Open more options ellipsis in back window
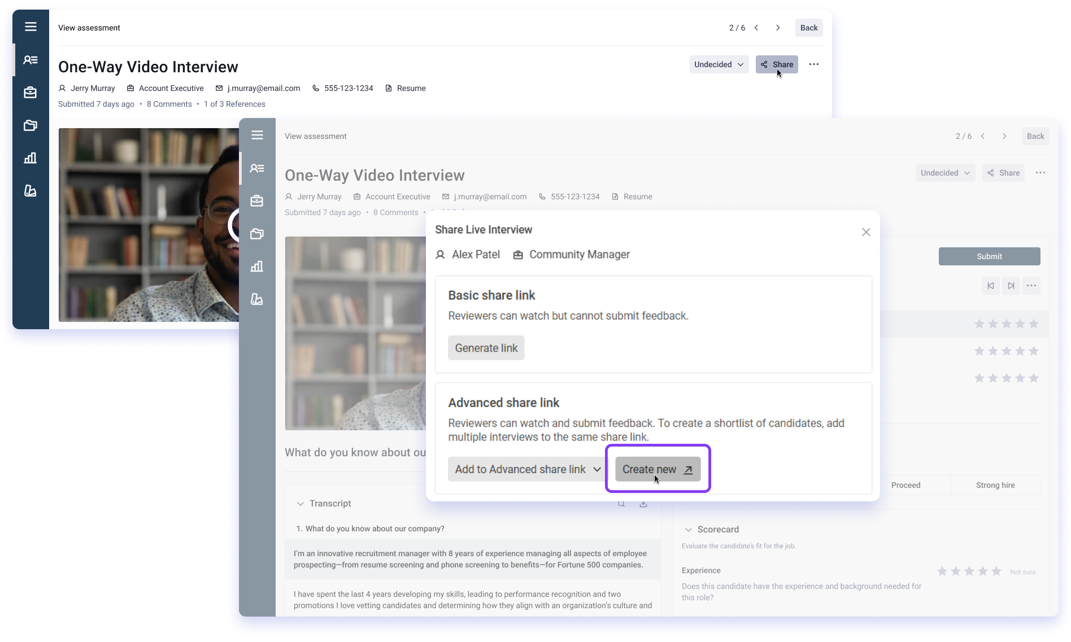The height and width of the screenshot is (642, 1071). 814,64
